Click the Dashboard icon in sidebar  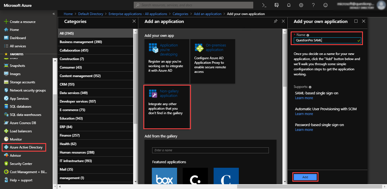click(6, 38)
